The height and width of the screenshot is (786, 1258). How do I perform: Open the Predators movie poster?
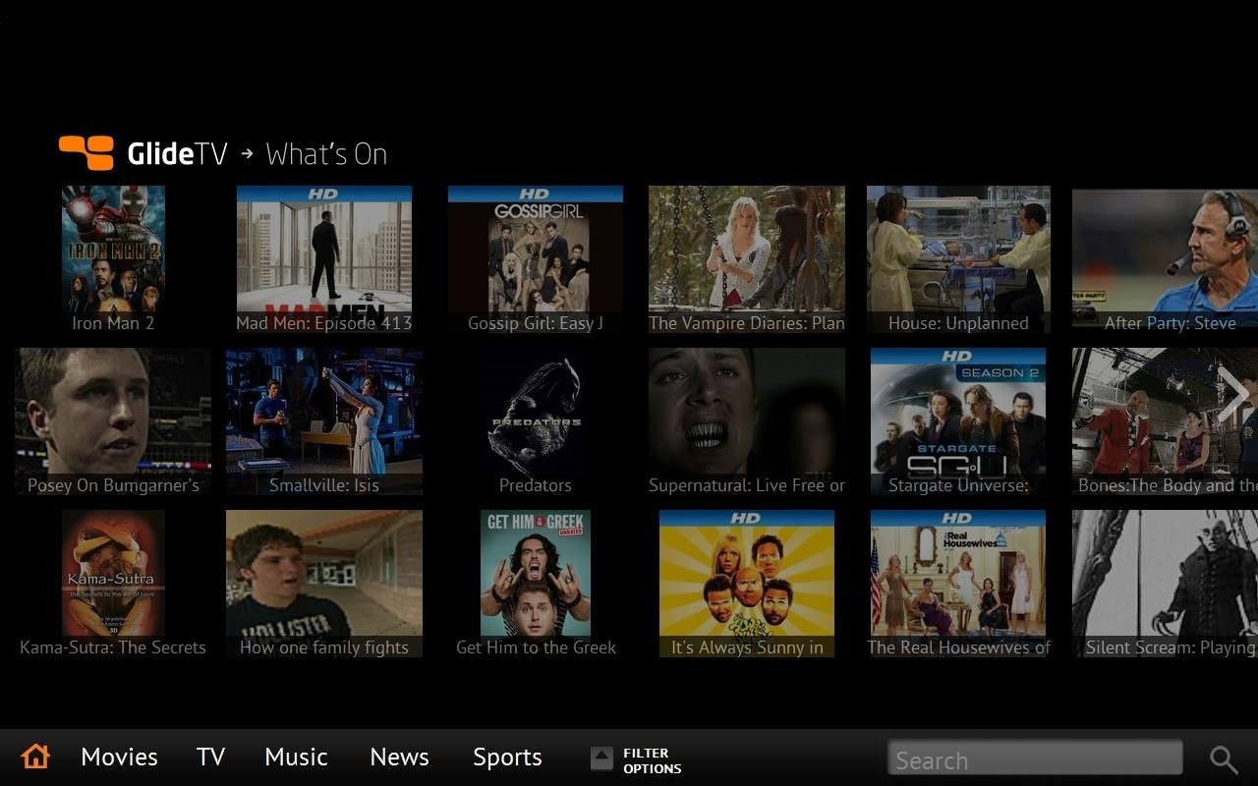[x=536, y=421]
